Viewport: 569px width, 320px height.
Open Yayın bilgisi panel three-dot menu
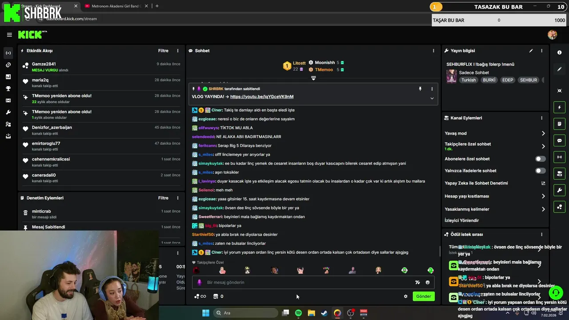pos(541,51)
